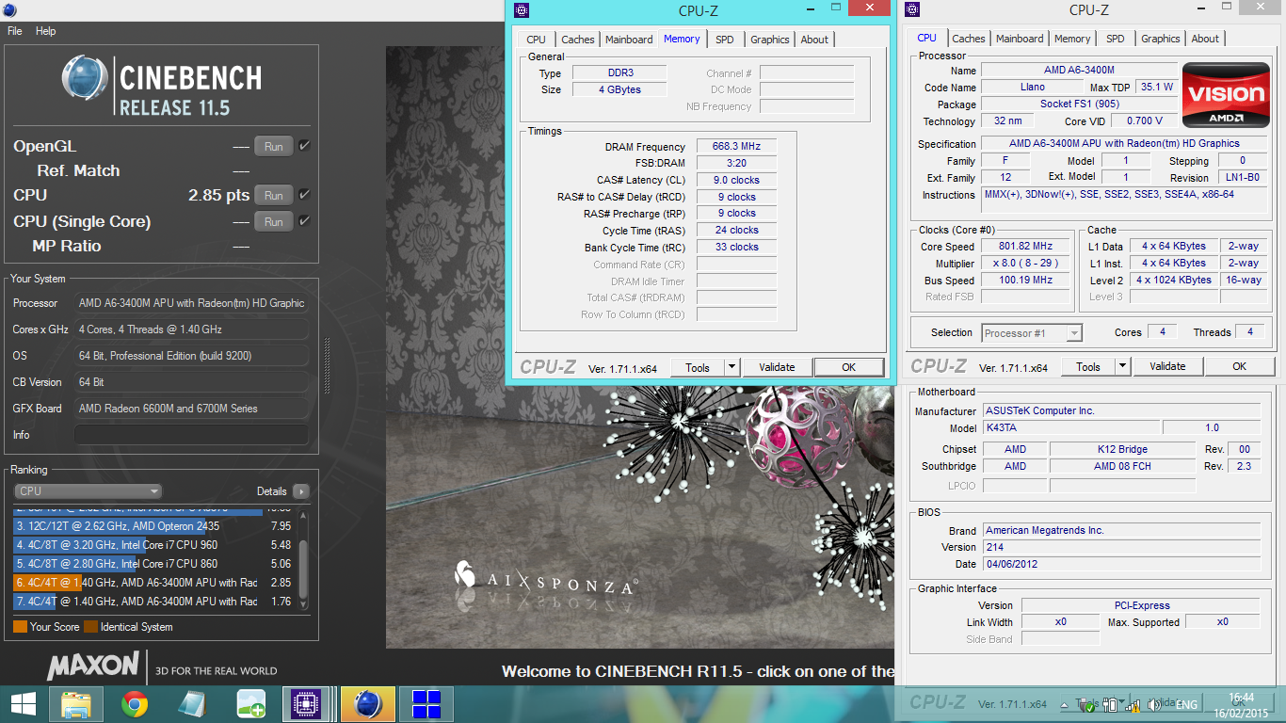The height and width of the screenshot is (723, 1286).
Task: Open Graphics tab in Memory CPU-Z window
Action: [769, 40]
